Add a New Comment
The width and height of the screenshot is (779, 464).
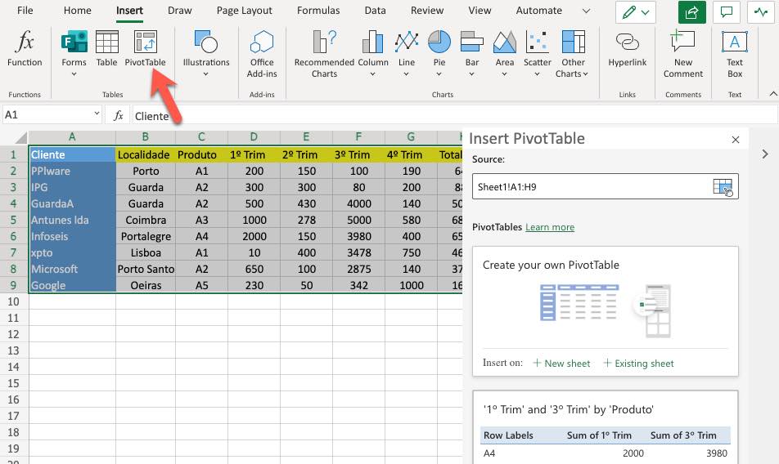pos(683,54)
